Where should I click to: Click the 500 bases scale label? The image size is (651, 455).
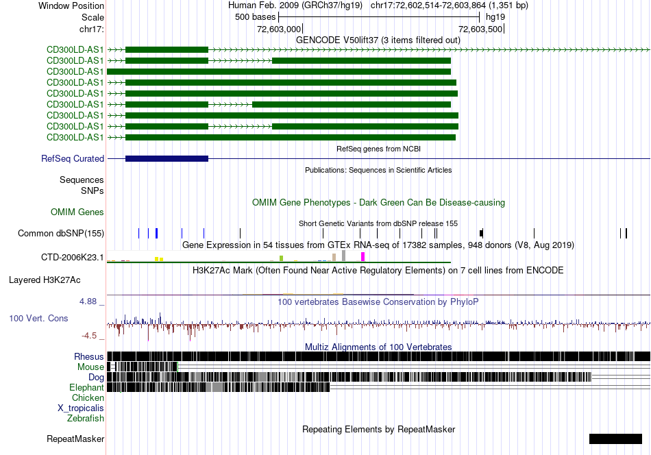(256, 17)
